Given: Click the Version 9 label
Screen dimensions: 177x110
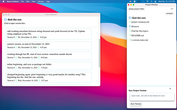Looking at the screenshot, I should coord(11,37).
